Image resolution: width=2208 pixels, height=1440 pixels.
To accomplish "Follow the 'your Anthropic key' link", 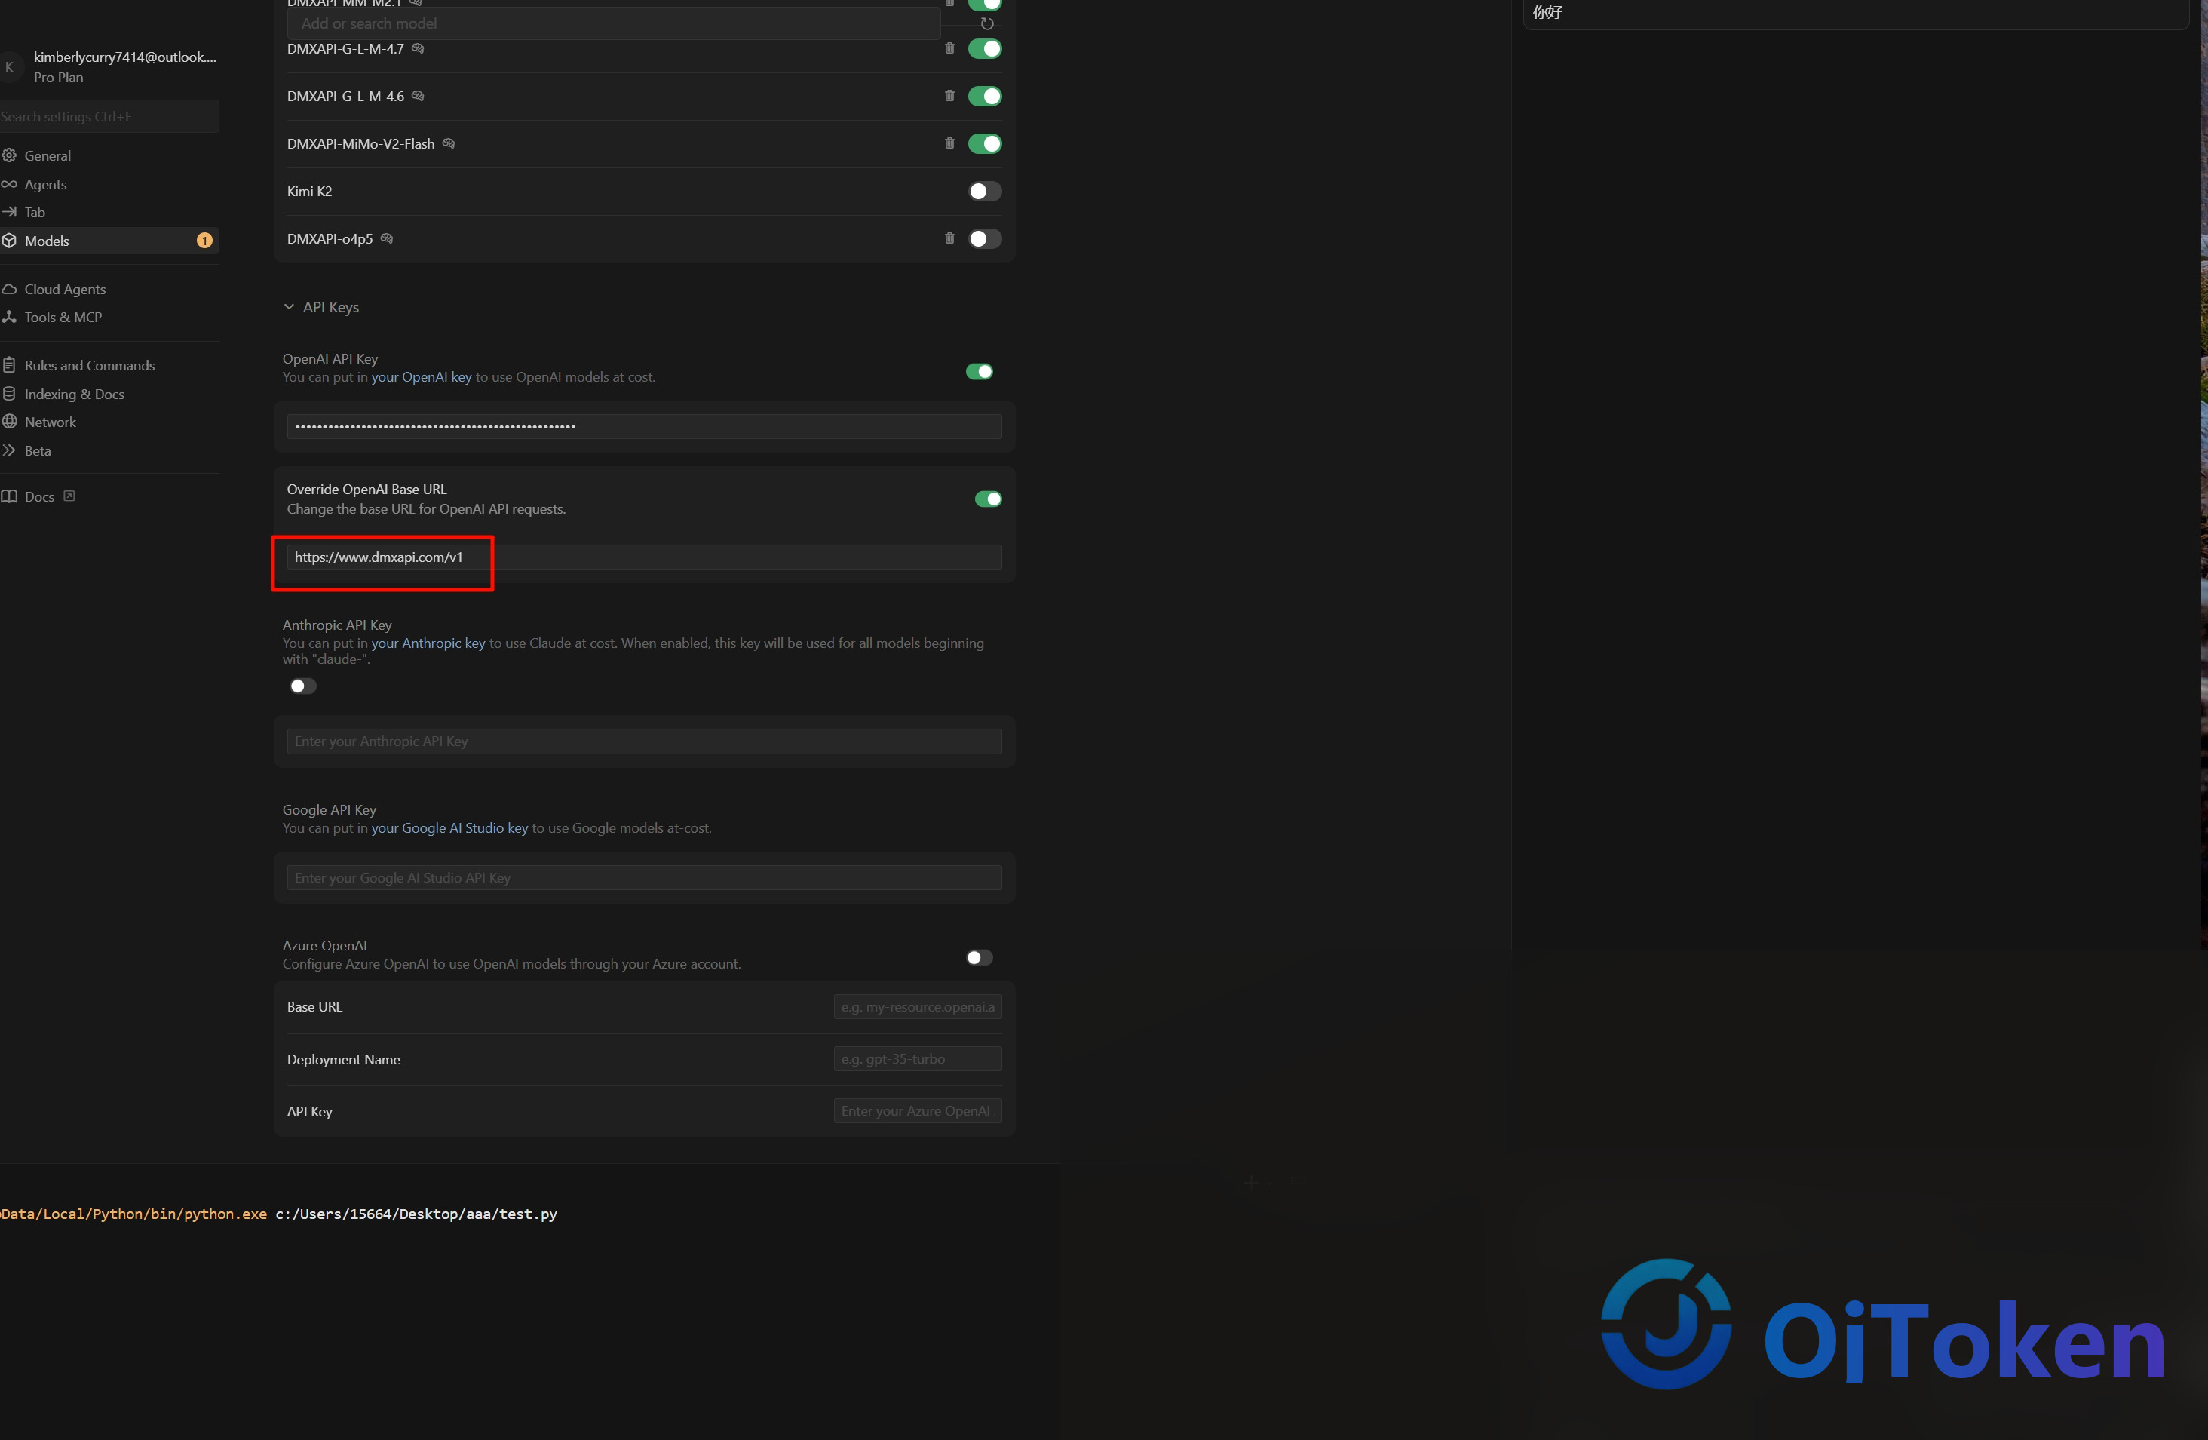I will coord(428,643).
